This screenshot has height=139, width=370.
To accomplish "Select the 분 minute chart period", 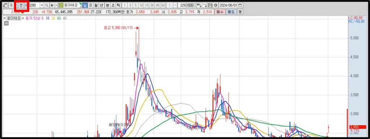I will [x=107, y=5].
